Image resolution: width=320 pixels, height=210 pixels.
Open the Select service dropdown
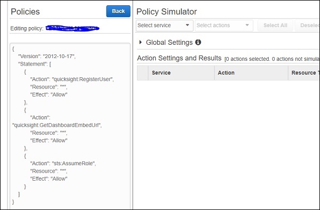(164, 26)
